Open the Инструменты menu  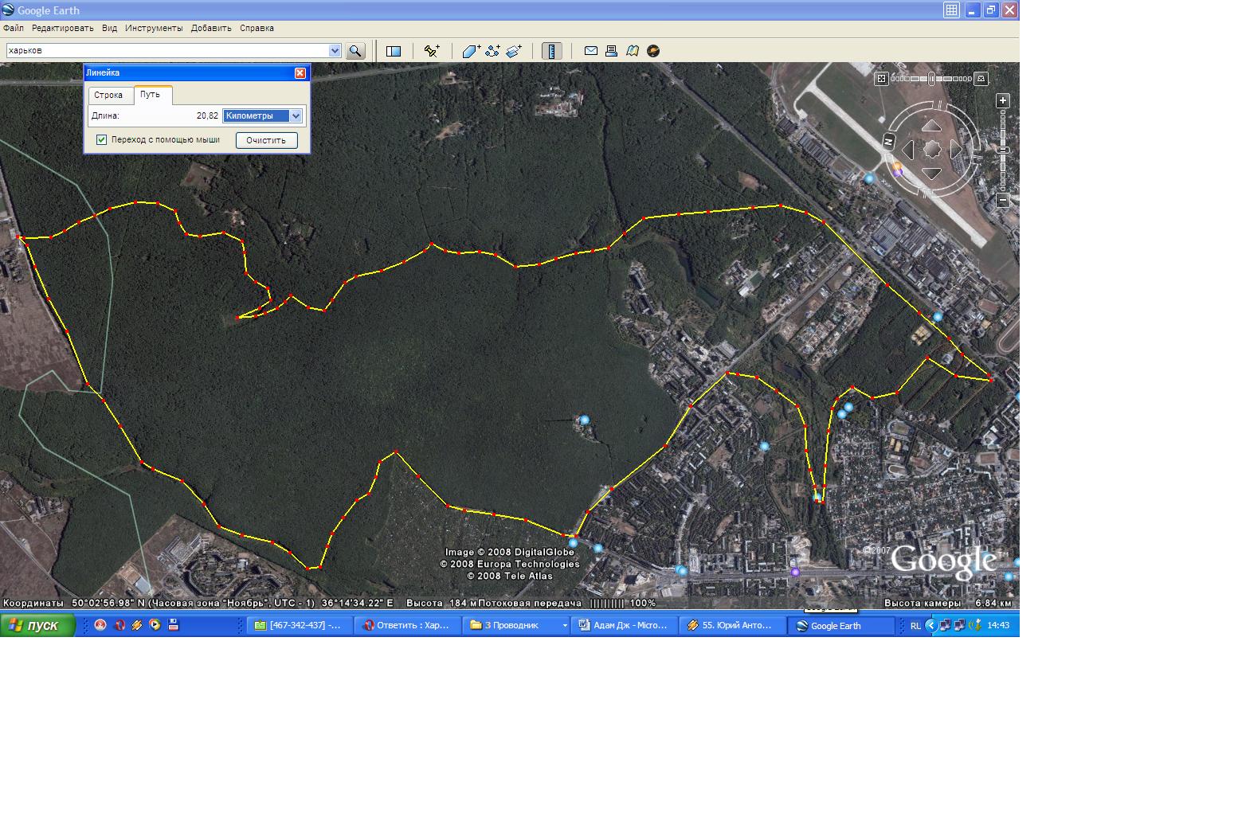[x=154, y=28]
